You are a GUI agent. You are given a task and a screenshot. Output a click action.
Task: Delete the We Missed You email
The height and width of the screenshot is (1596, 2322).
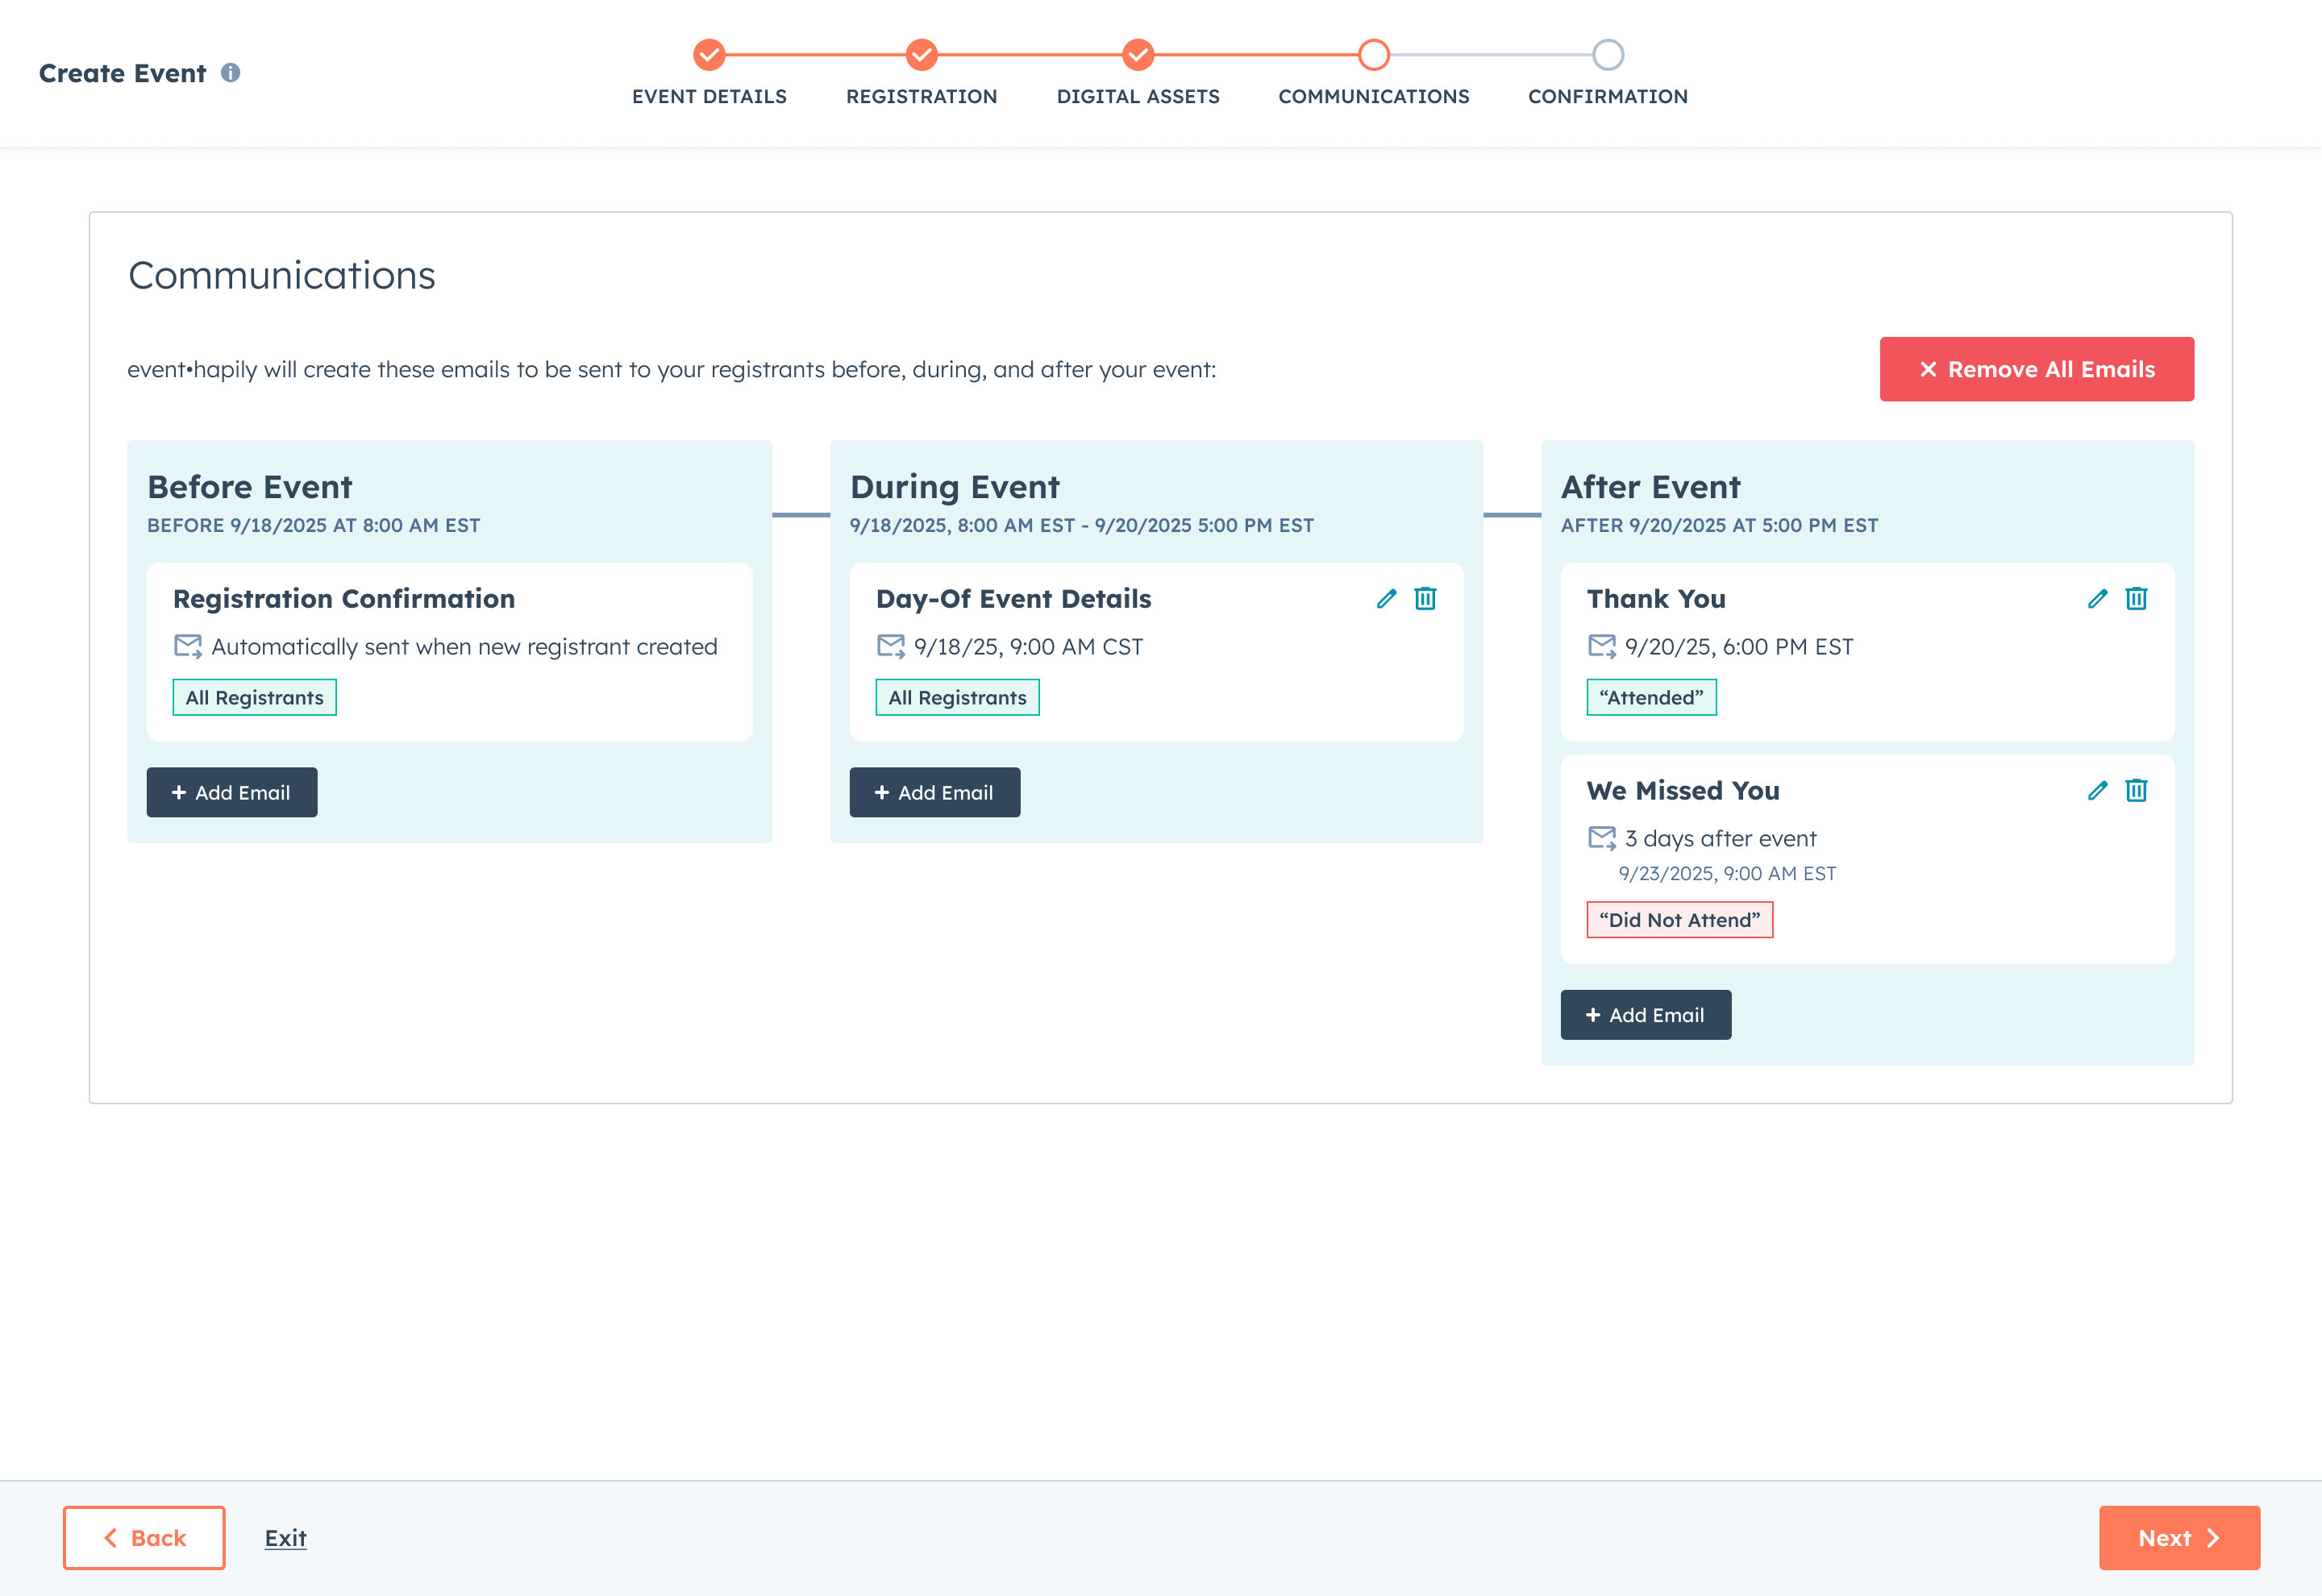coord(2136,791)
